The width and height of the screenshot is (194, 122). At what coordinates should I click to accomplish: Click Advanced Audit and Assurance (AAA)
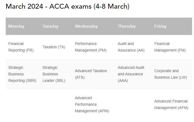(x=131, y=74)
